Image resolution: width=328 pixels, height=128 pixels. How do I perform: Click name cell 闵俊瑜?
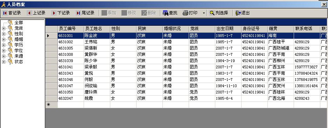click(97, 86)
